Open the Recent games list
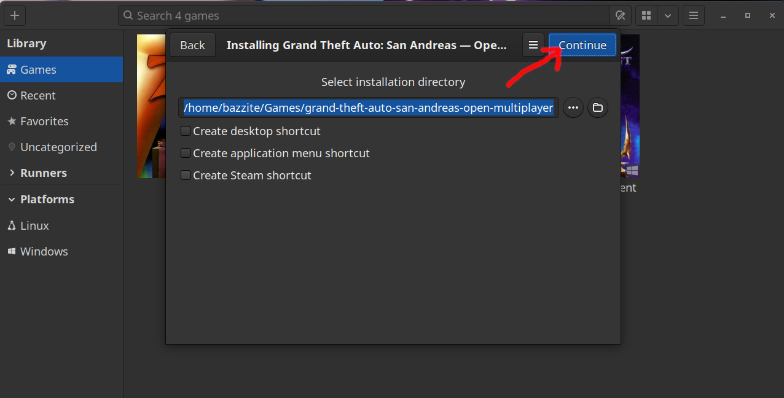This screenshot has height=398, width=784. point(61,95)
